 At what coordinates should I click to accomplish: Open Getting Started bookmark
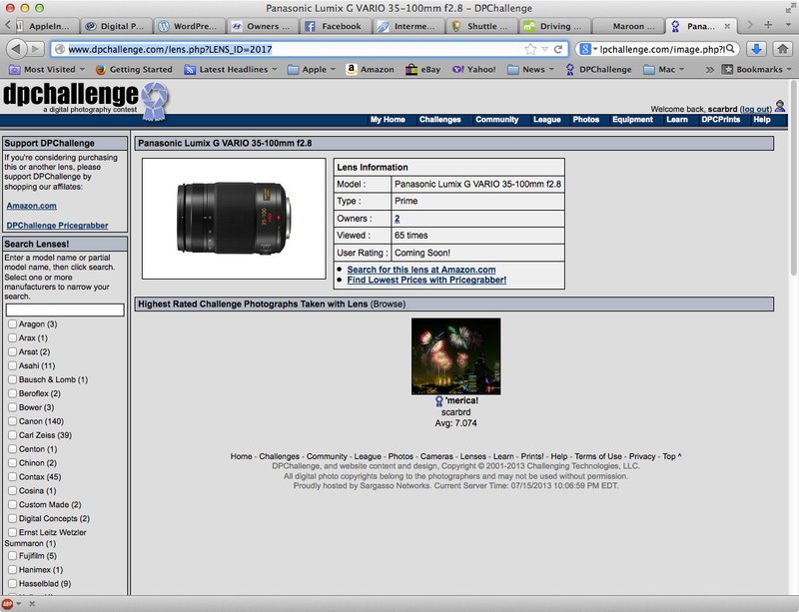coord(134,69)
